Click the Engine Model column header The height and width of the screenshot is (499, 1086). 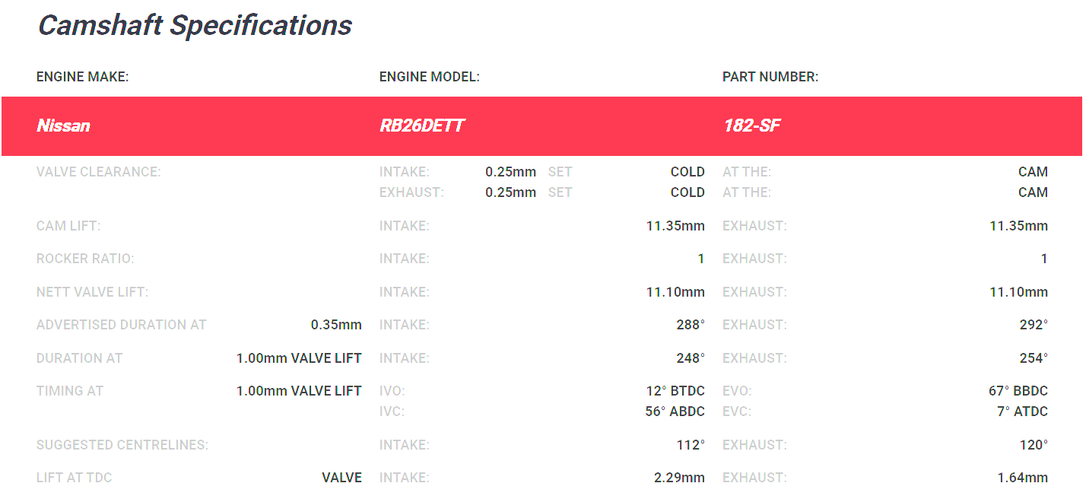click(x=429, y=77)
